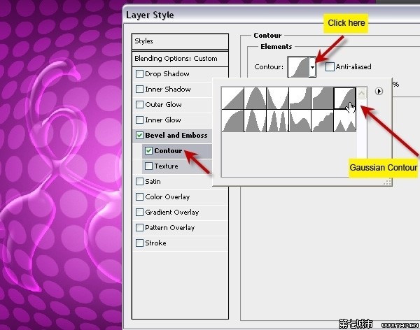
Task: Select the Ring-Double contour preset
Action: (278, 121)
